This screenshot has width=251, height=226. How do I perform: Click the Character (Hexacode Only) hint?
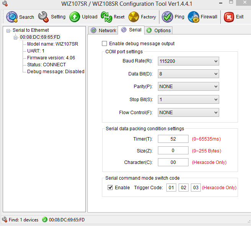[x=209, y=162]
